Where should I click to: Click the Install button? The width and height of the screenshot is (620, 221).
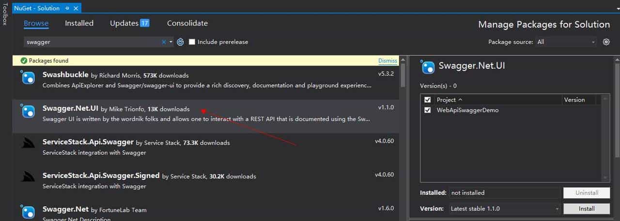586,208
